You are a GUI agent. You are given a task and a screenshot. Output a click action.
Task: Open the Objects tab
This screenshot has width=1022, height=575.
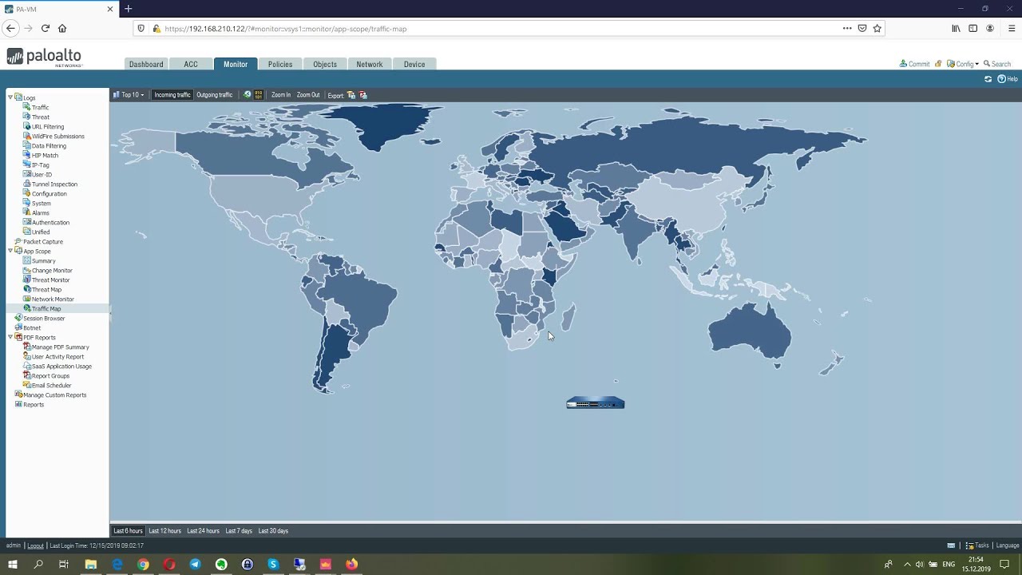pyautogui.click(x=325, y=64)
